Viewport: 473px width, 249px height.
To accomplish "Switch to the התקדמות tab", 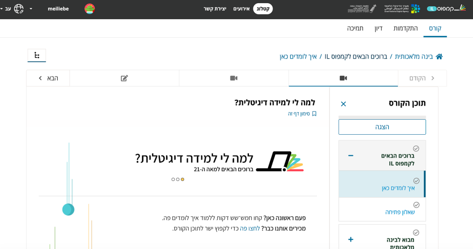I will (x=405, y=28).
